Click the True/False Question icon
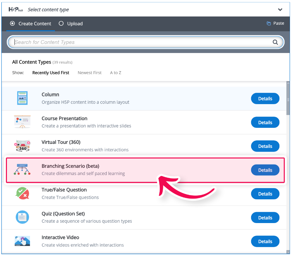 22,193
